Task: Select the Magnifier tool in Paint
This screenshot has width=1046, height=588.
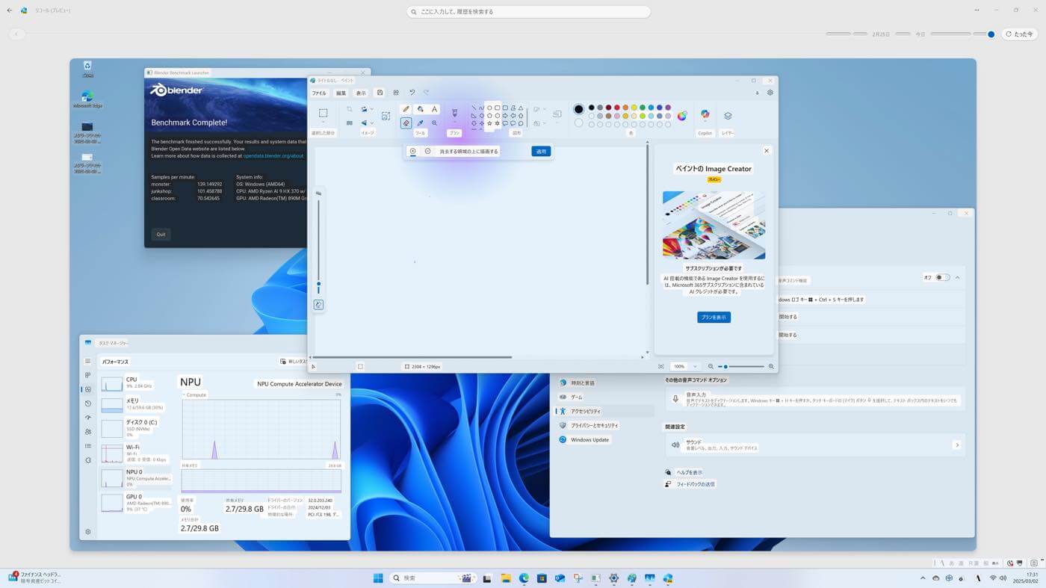Action: (434, 123)
